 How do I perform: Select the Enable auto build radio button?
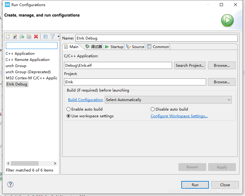coord(68,109)
